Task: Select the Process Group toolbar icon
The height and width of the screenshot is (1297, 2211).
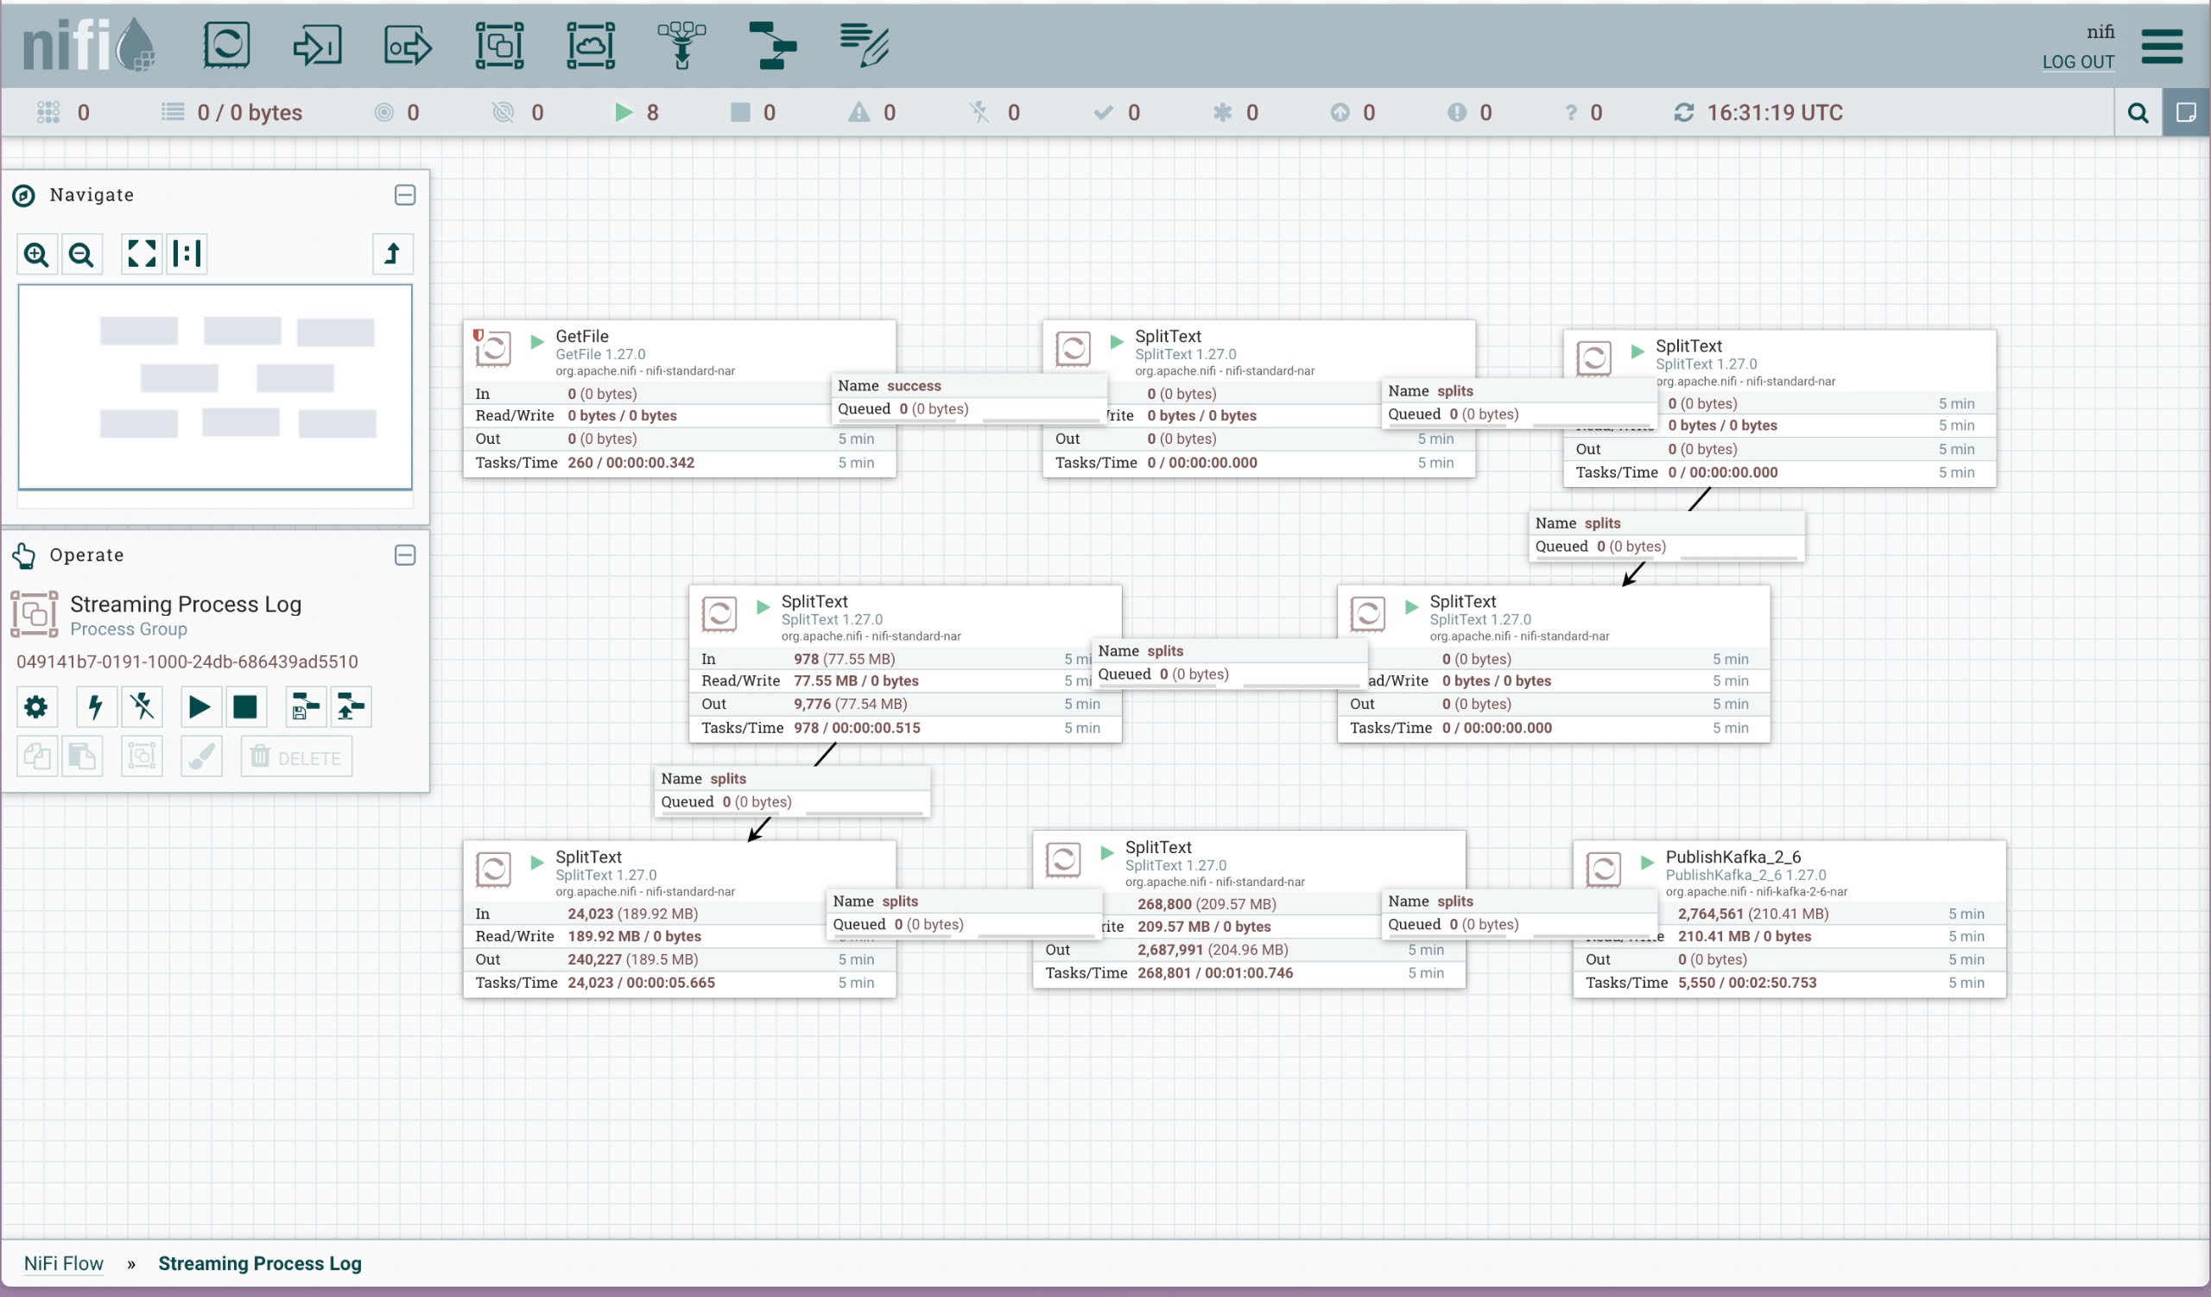Action: click(x=499, y=45)
